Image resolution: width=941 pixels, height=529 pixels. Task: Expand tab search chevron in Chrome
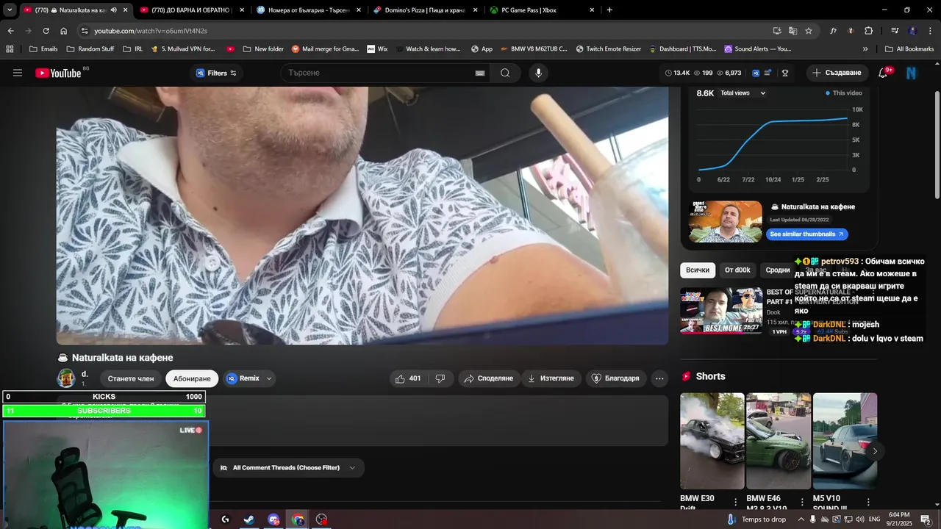click(x=10, y=10)
